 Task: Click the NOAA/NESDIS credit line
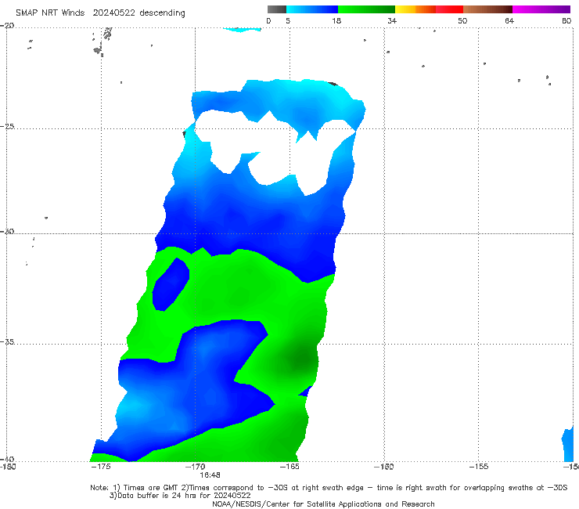[323, 504]
